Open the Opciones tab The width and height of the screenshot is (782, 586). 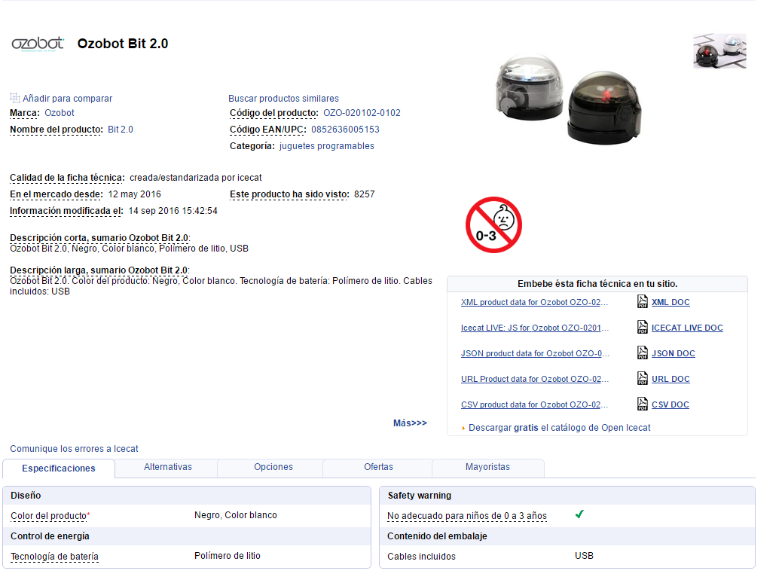point(273,467)
